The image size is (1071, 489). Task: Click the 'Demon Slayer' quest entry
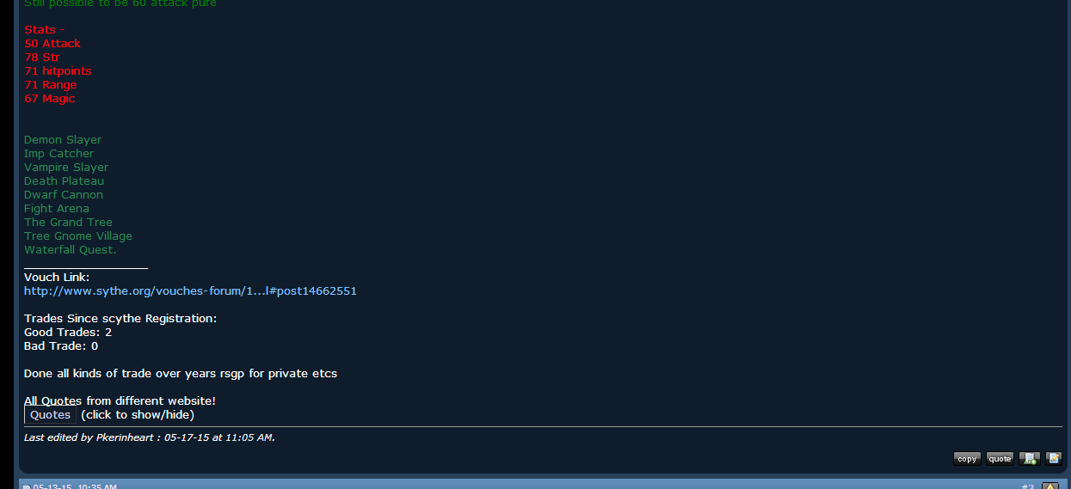(x=63, y=140)
